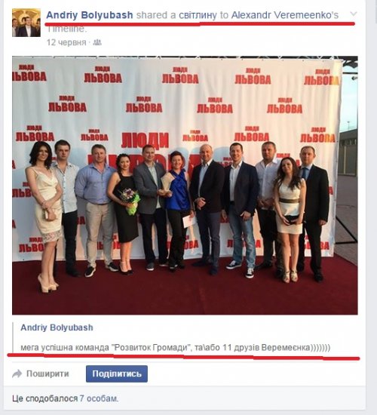The image size is (377, 415).
Task: Click the "Timeline" word in header
Action: [x=67, y=29]
